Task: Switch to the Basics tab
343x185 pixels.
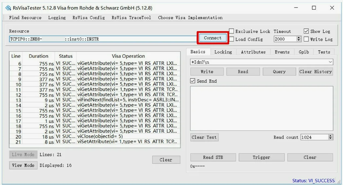Action: coord(198,52)
